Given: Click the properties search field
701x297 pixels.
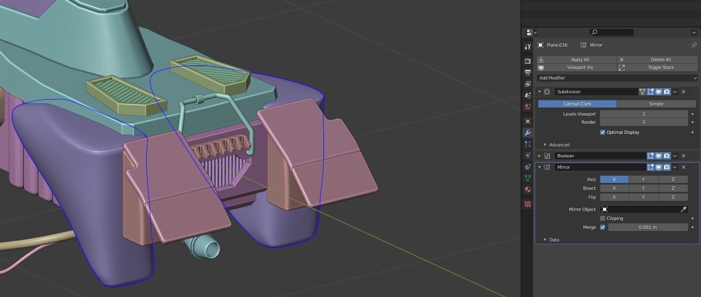Looking at the screenshot, I should click(612, 32).
